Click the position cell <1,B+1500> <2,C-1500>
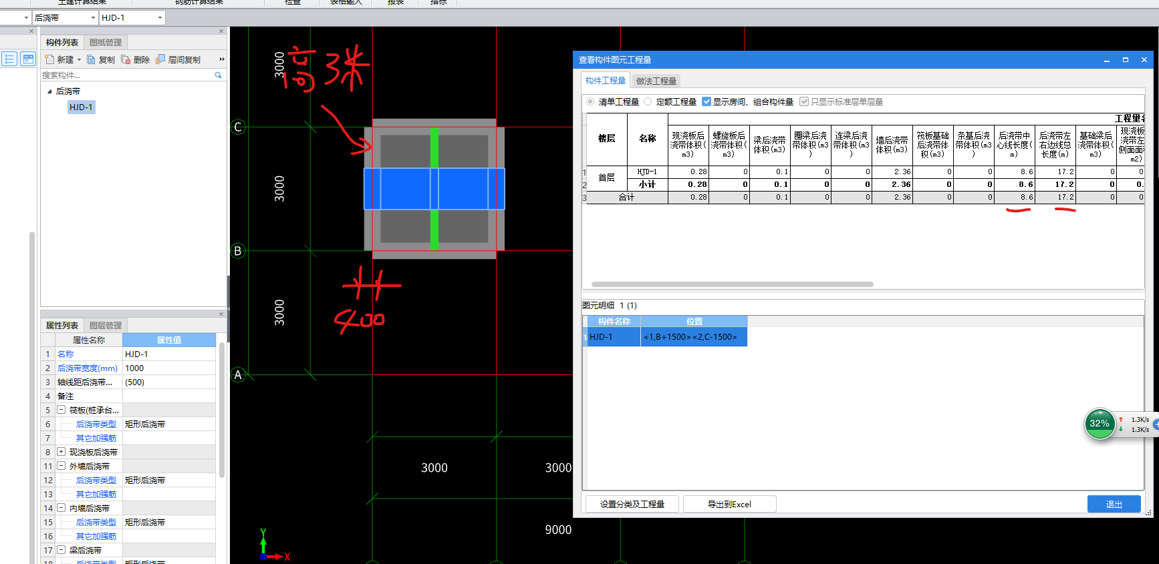The image size is (1159, 564). pos(694,337)
